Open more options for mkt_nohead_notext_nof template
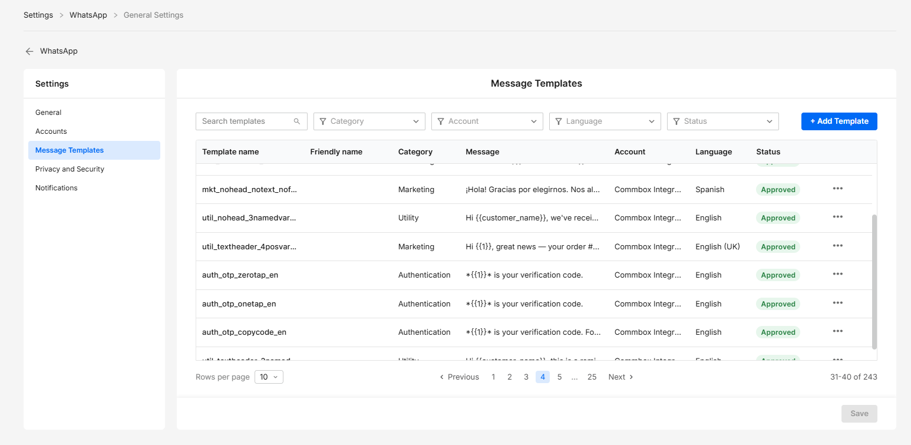Screen dimensions: 911x445 (838, 189)
